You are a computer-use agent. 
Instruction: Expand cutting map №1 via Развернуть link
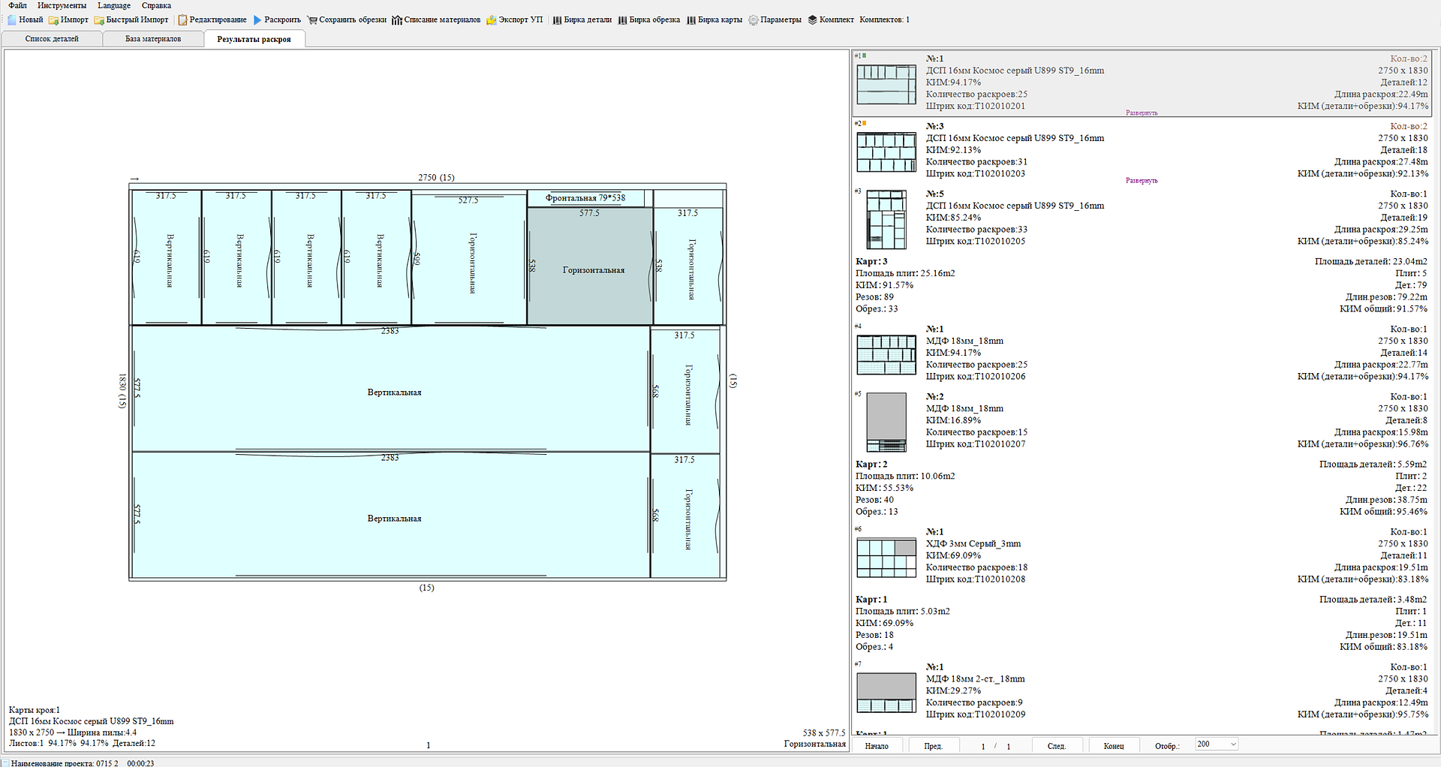(x=1142, y=113)
